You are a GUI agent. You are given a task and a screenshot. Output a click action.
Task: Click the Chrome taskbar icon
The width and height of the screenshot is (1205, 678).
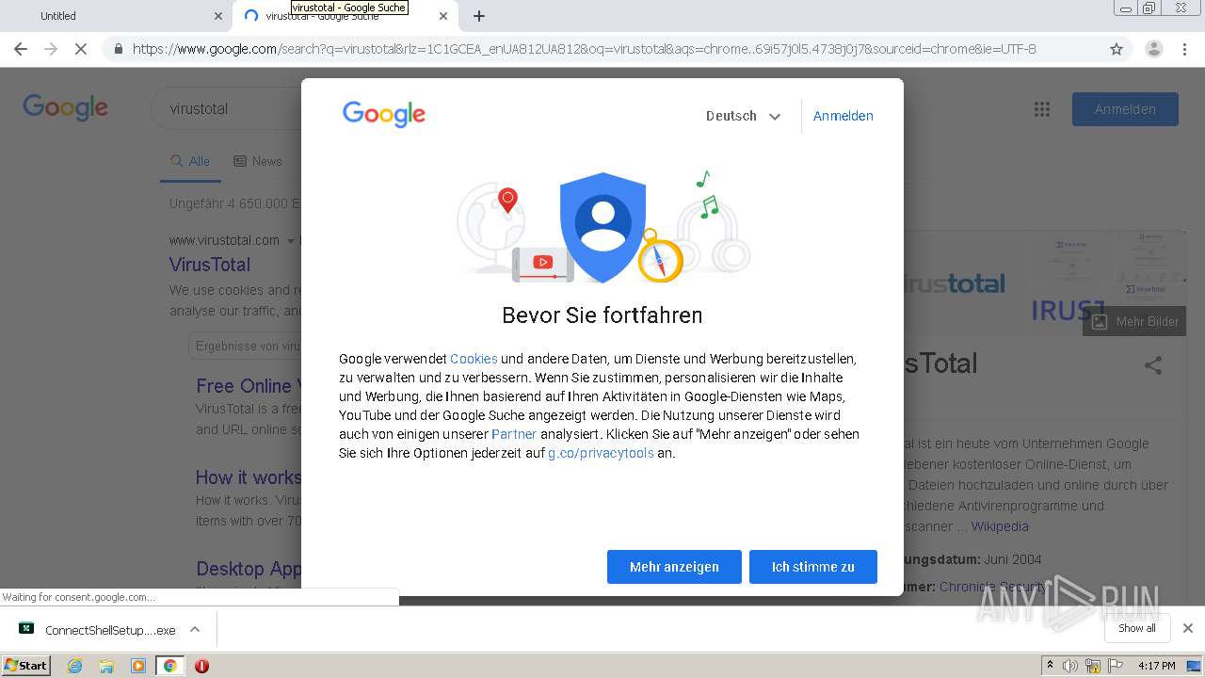point(169,666)
